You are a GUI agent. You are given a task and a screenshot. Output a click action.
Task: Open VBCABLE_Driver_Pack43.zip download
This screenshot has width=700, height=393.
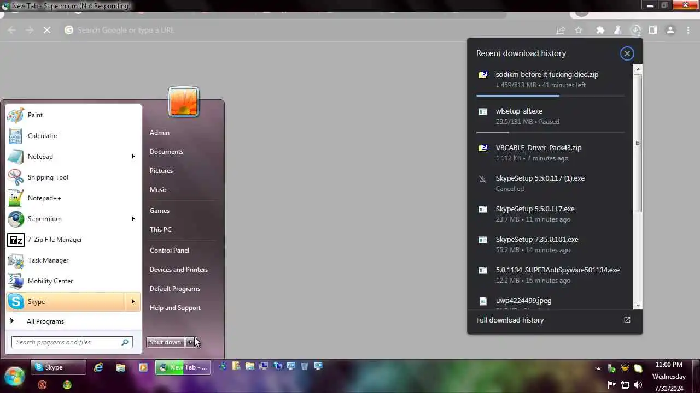coord(551,153)
